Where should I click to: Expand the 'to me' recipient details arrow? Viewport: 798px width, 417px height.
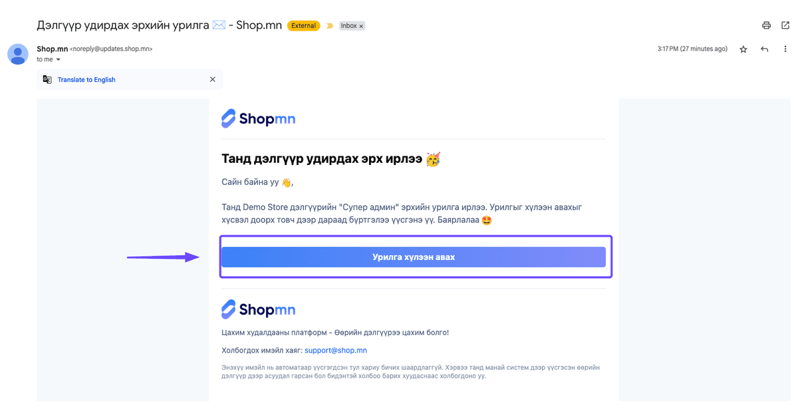(x=59, y=60)
